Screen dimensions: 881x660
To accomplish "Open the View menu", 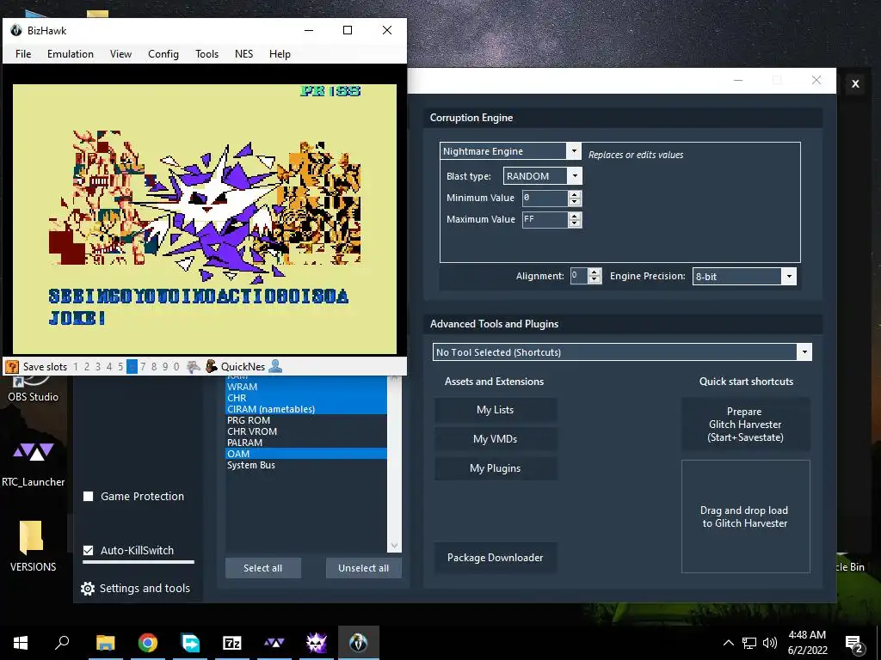I will [120, 54].
